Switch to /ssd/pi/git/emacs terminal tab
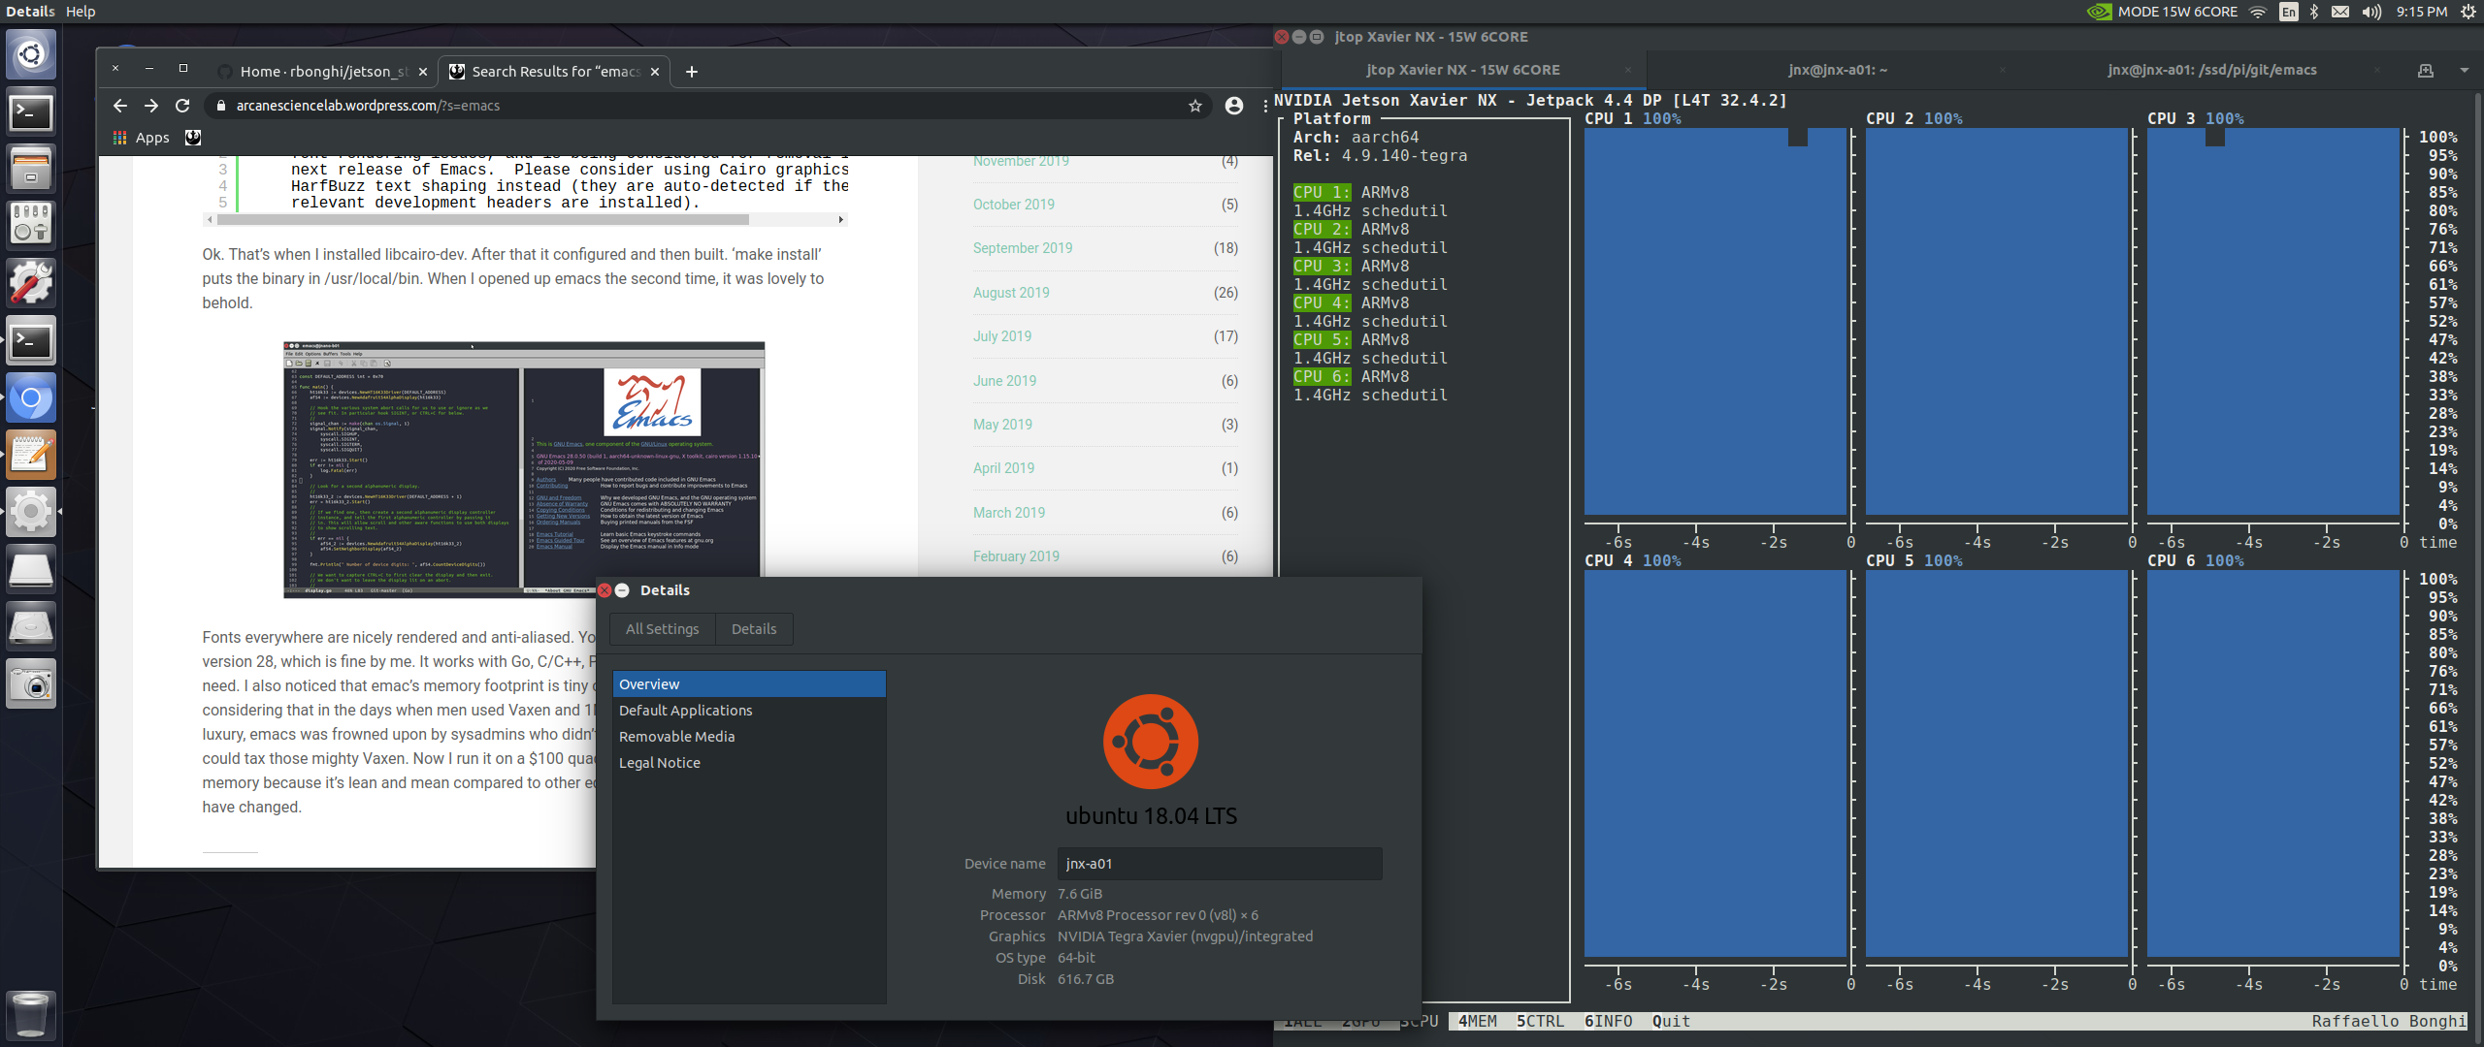2484x1047 pixels. point(2211,70)
